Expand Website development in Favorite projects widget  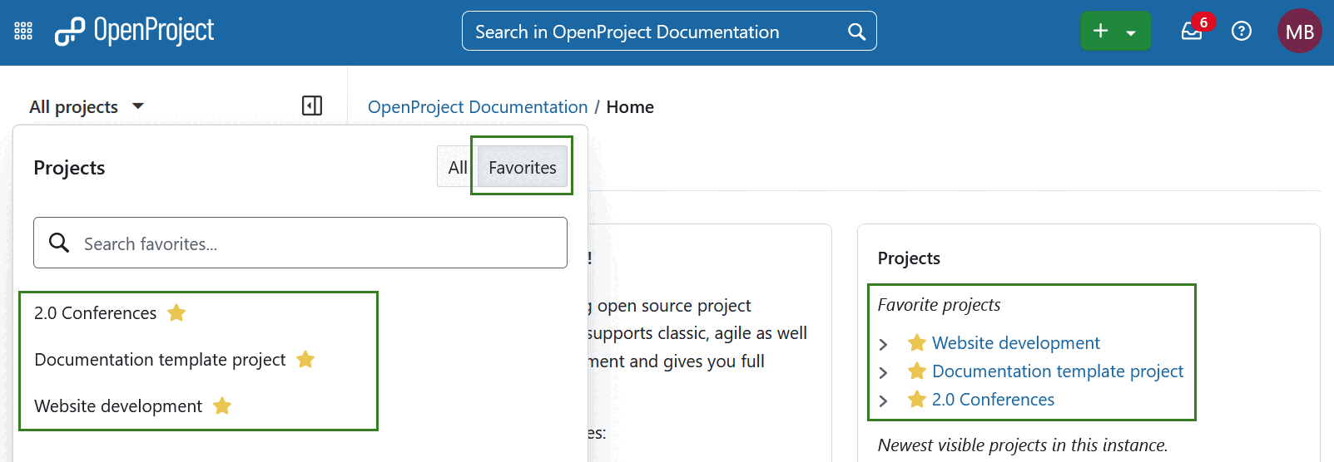coord(884,344)
